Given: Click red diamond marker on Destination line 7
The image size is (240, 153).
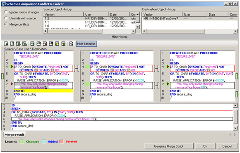Looking at the screenshot, I should tap(168, 84).
